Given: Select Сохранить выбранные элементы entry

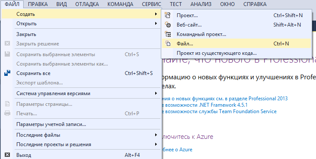Looking at the screenshot, I should pyautogui.click(x=81, y=54).
